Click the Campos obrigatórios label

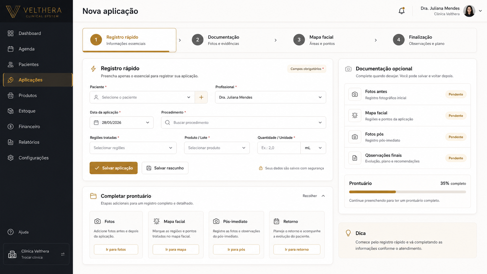click(307, 69)
